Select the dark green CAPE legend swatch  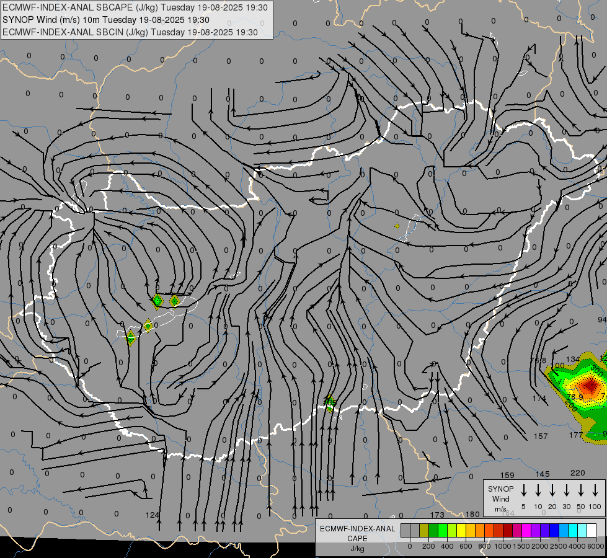coord(433,530)
